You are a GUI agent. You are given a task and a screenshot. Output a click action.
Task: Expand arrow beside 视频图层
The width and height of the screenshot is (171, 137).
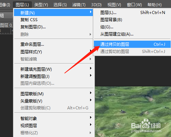coord(90,125)
